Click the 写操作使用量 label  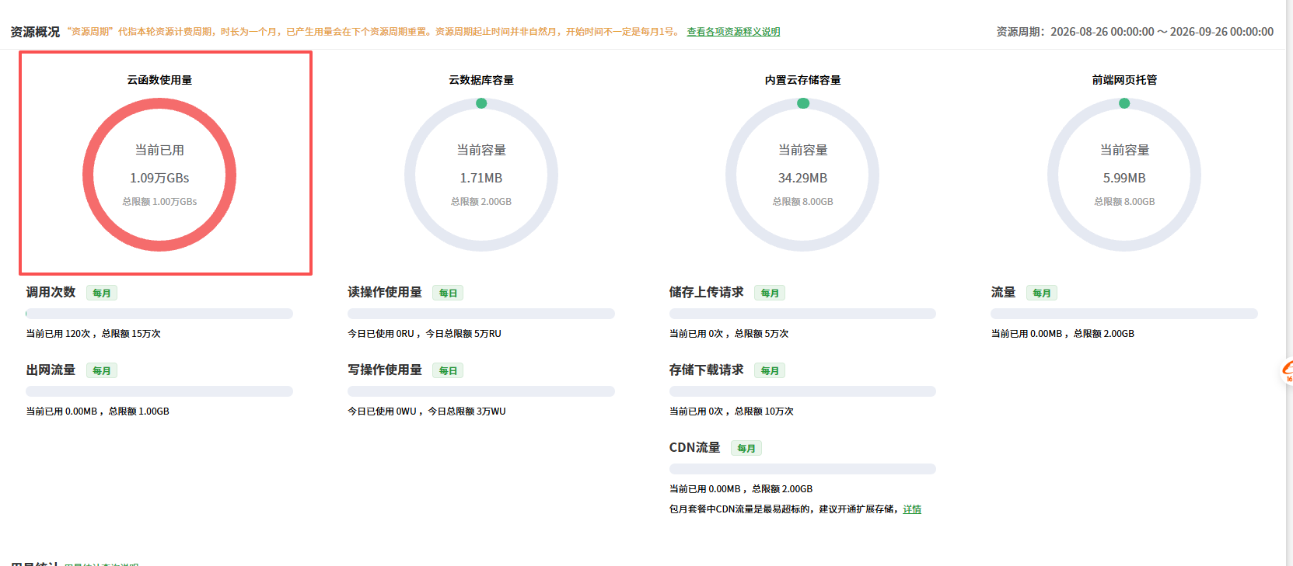(385, 370)
